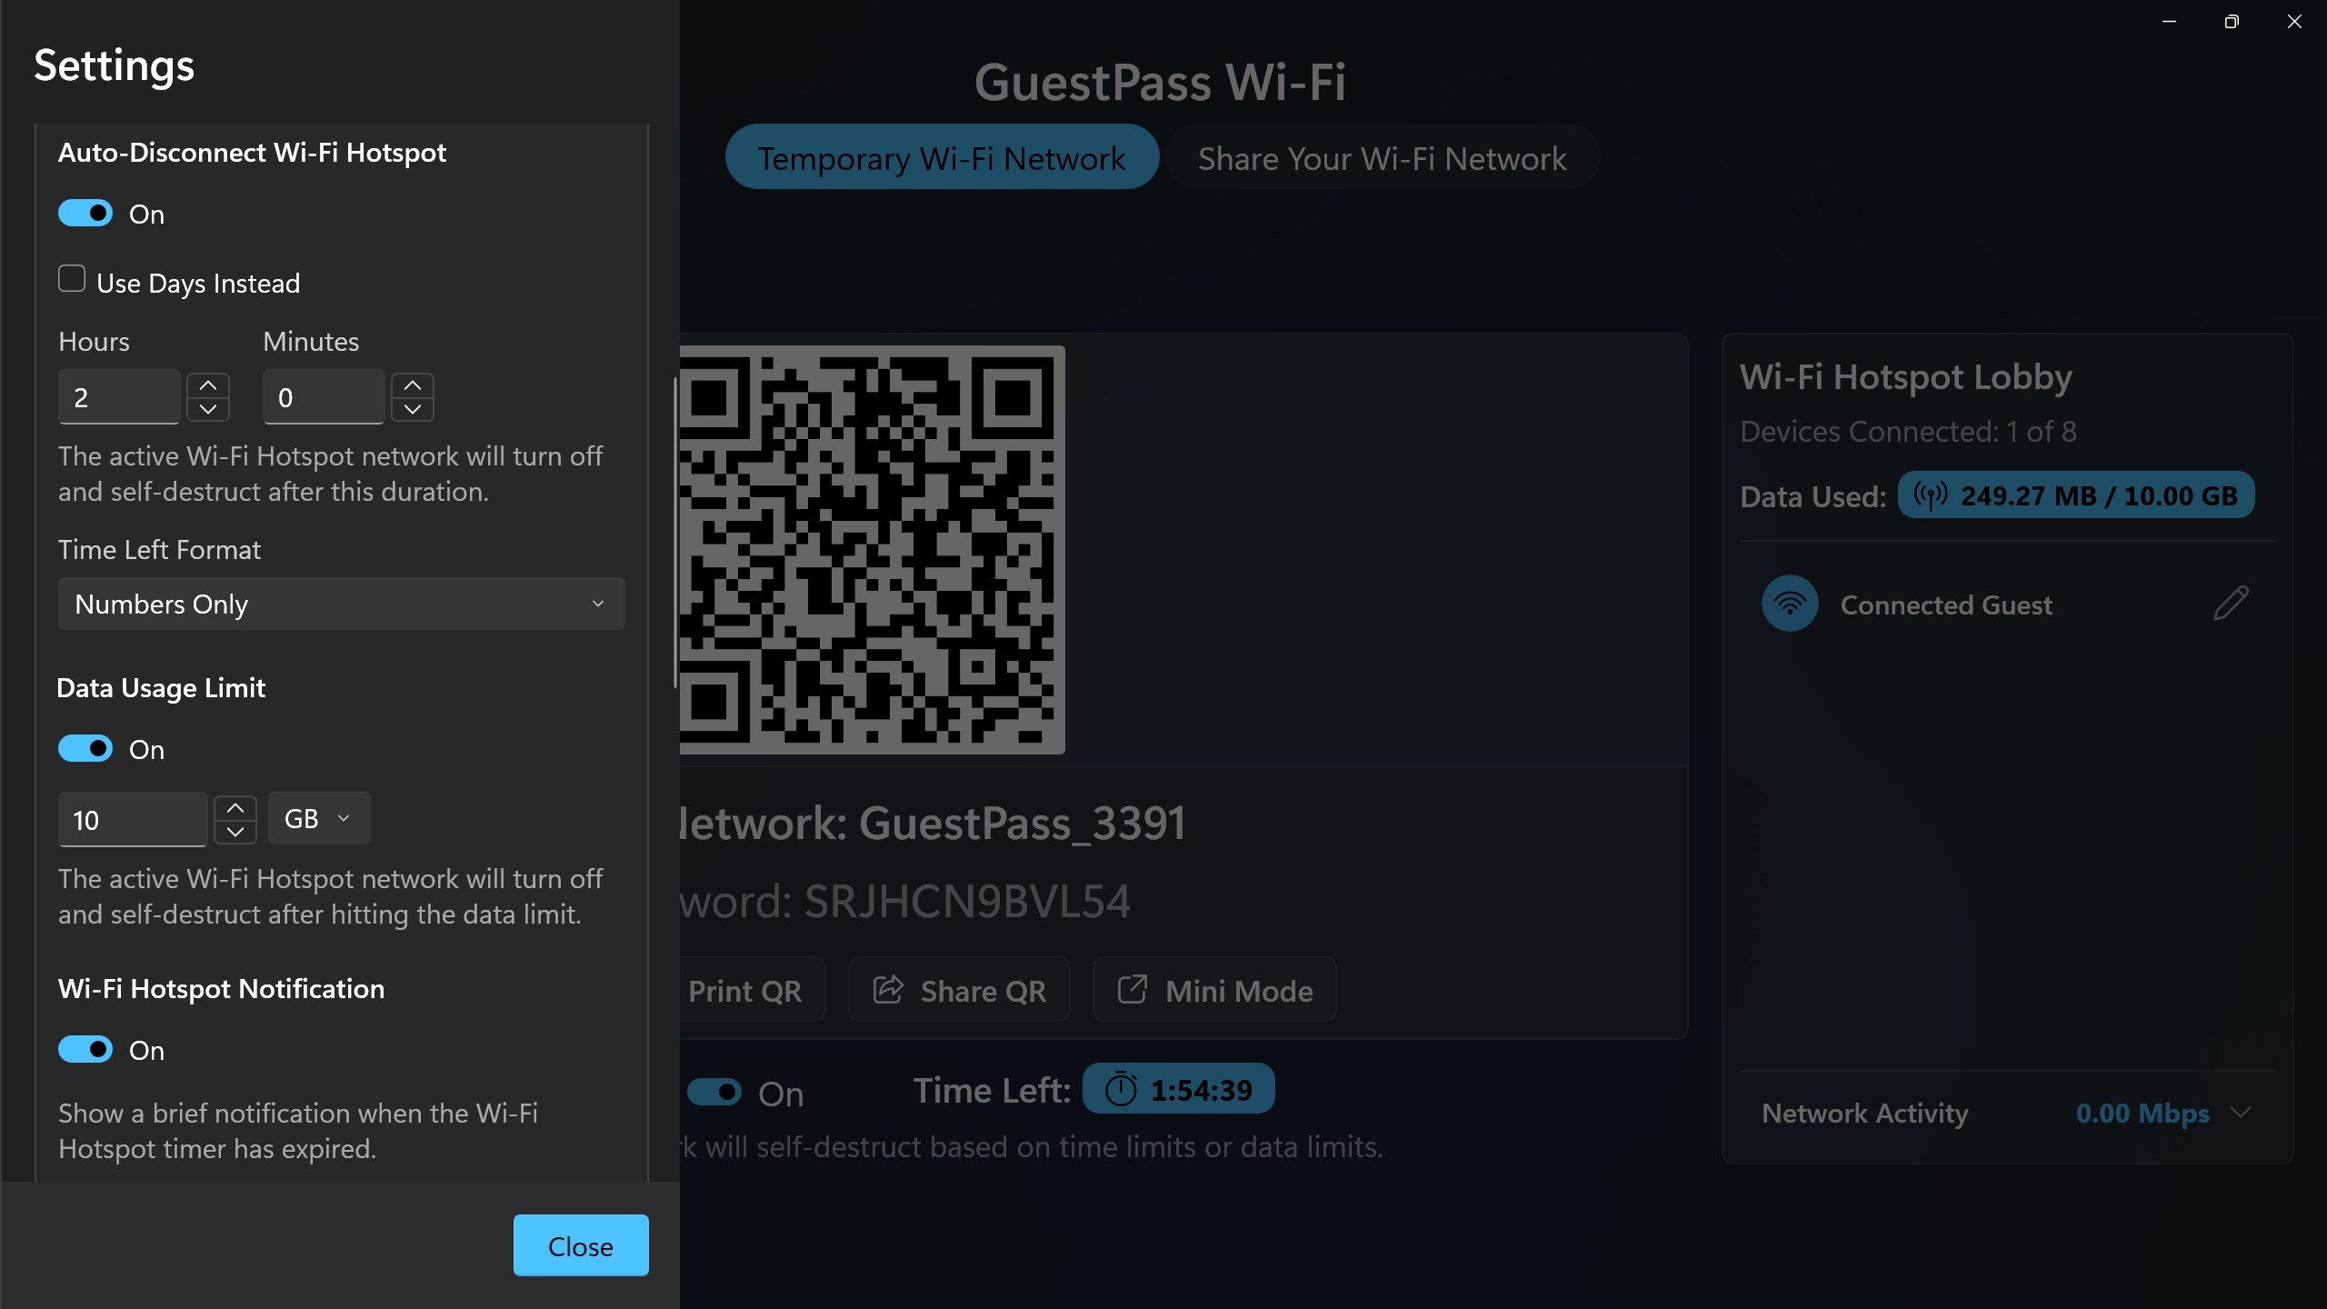Open the GB unit dropdown

coord(319,818)
